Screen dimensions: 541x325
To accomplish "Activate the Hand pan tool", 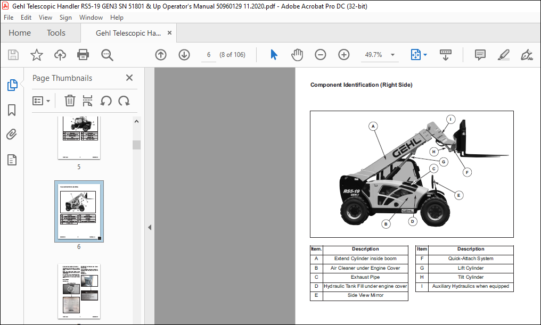I will 297,55.
